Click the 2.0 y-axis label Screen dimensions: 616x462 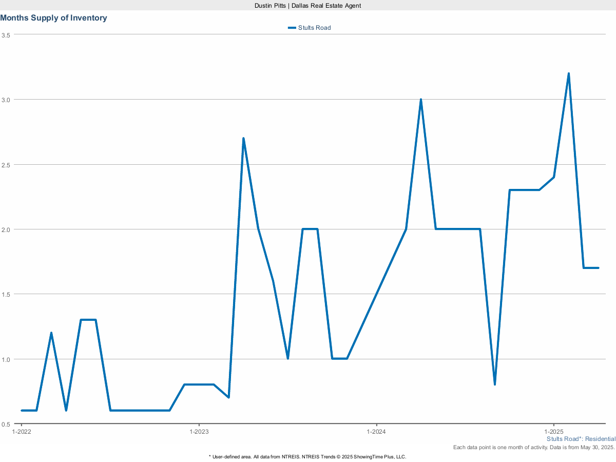[6, 229]
